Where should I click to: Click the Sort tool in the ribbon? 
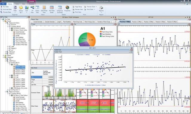(x=27, y=9)
